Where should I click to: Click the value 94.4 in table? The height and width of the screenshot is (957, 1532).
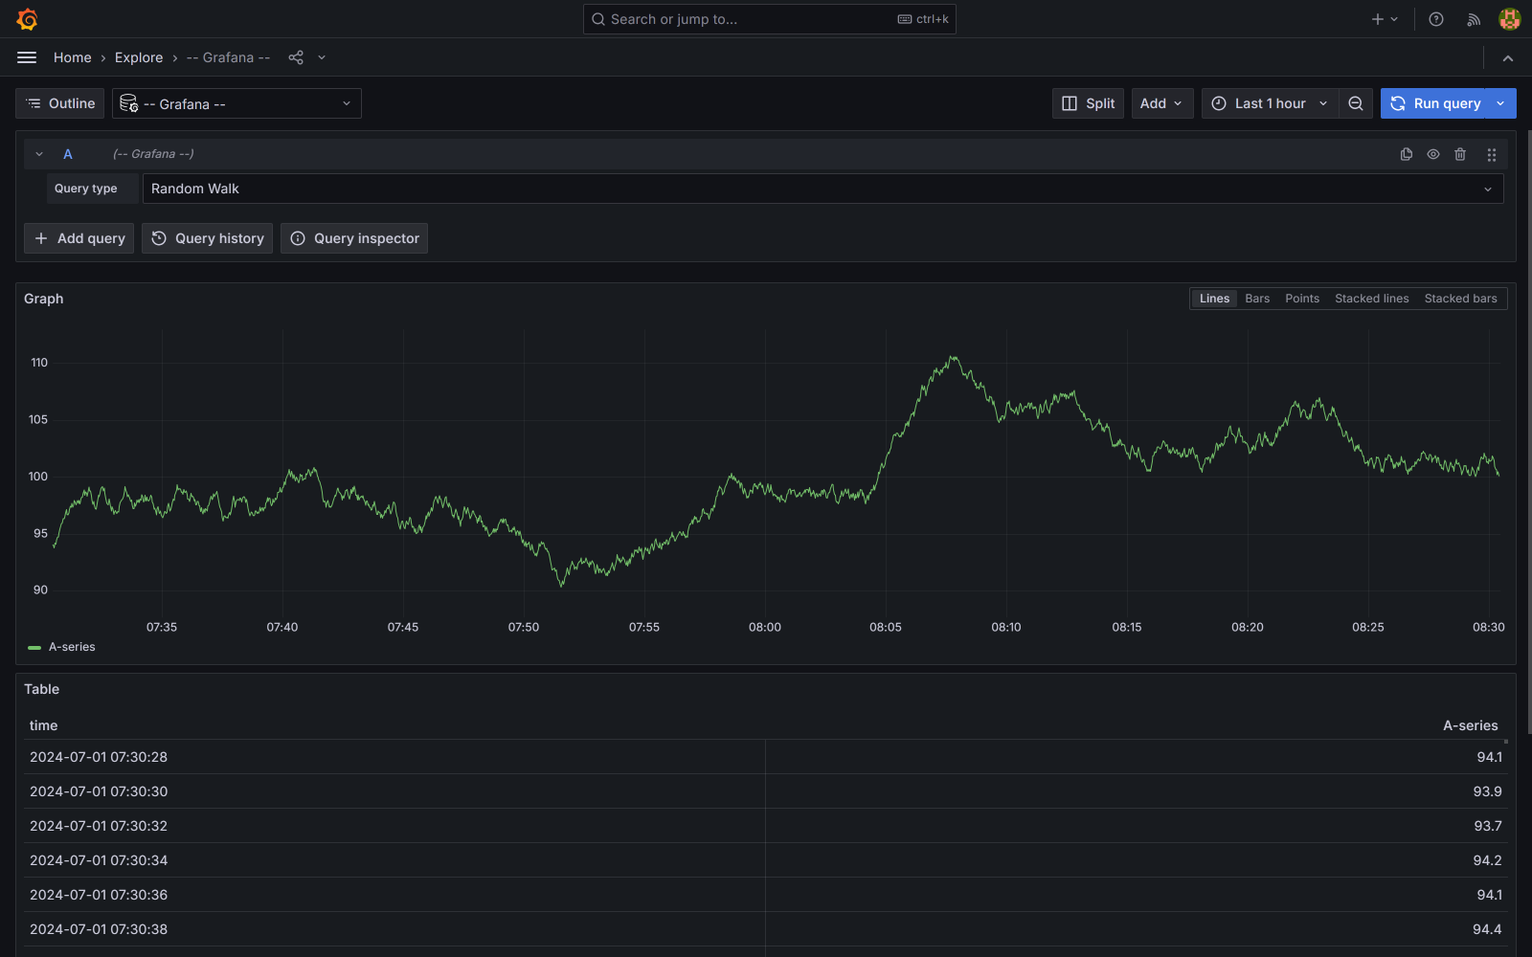click(x=1487, y=929)
